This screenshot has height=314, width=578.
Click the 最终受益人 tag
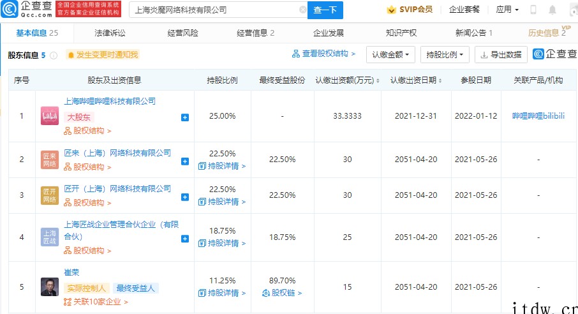coord(136,288)
